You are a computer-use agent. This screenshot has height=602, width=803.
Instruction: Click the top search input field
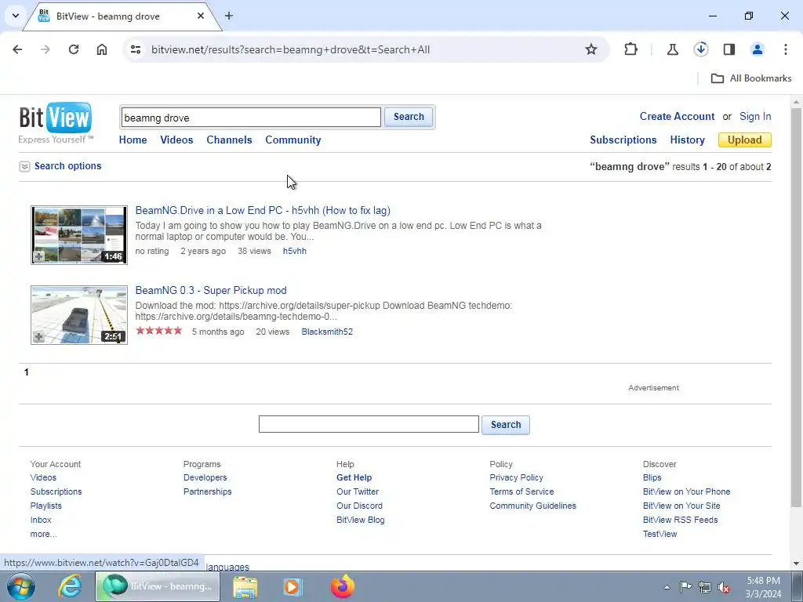pos(251,118)
